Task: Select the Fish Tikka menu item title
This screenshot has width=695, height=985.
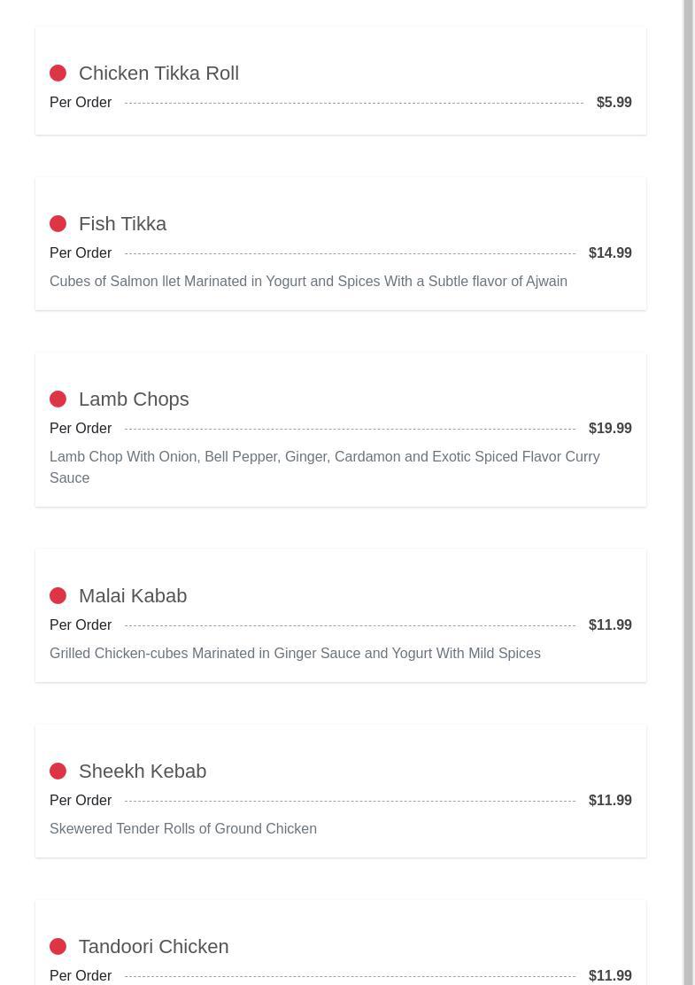Action: point(122,224)
